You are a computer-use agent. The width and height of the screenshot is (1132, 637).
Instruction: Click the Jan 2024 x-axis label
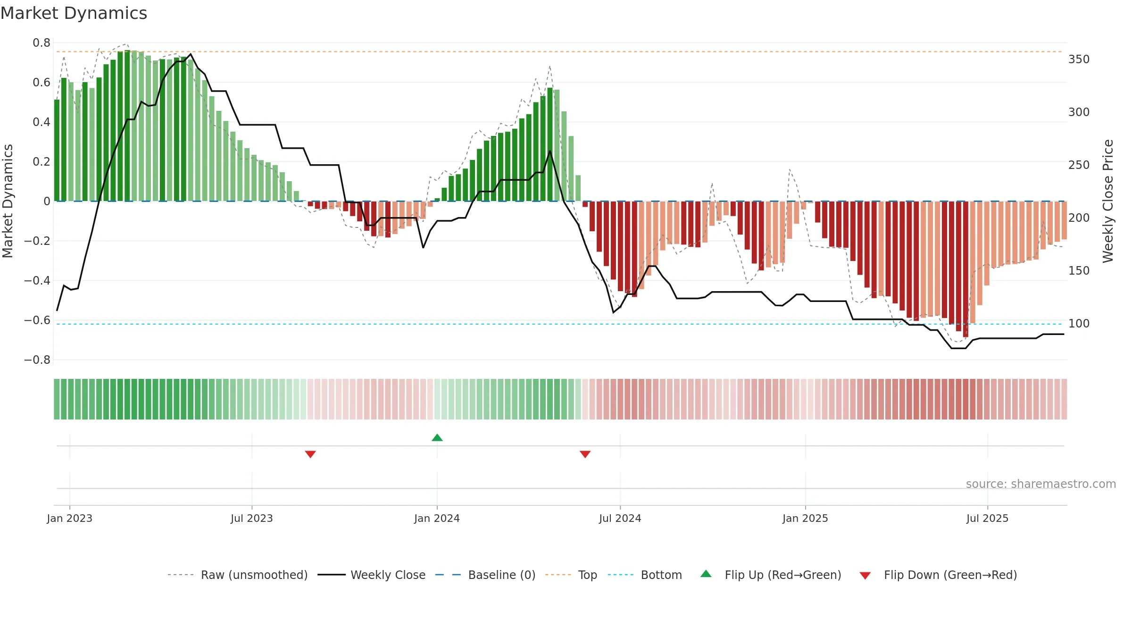click(437, 518)
